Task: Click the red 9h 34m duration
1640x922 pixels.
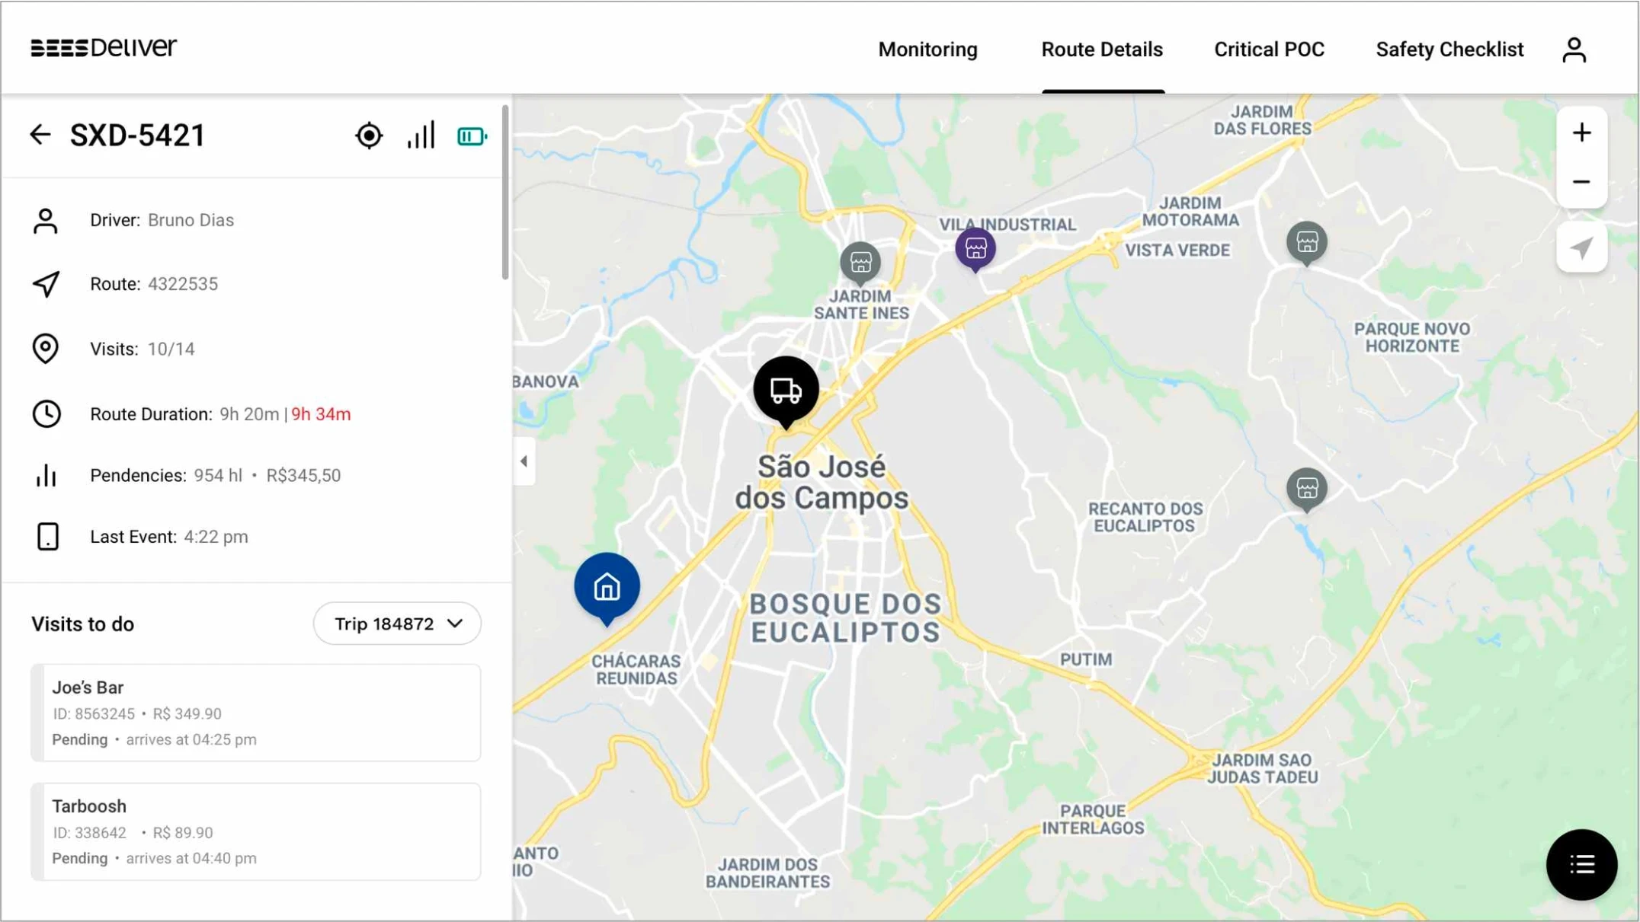Action: 321,414
